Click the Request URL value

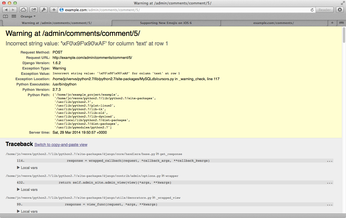(92, 58)
